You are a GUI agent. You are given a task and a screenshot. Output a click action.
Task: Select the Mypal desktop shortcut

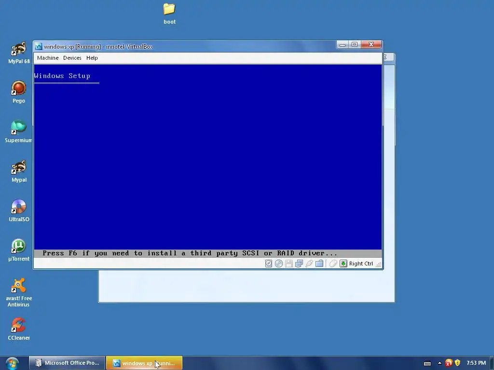(x=19, y=172)
